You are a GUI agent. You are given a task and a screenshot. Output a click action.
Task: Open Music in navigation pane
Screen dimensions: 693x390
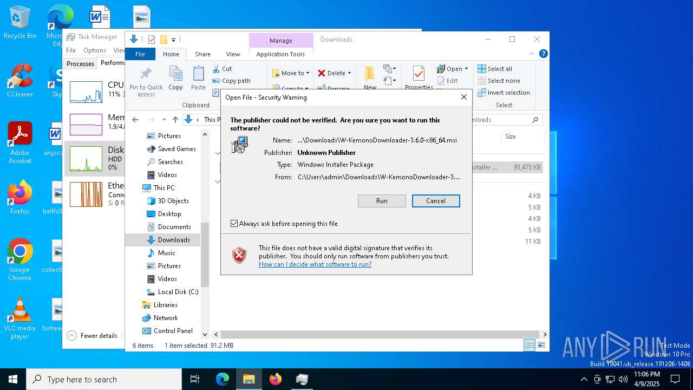[x=161, y=253]
